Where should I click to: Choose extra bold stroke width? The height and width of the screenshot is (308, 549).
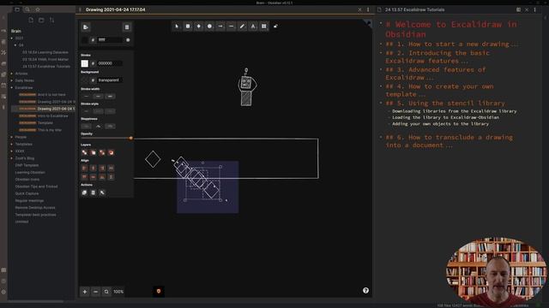coord(110,96)
